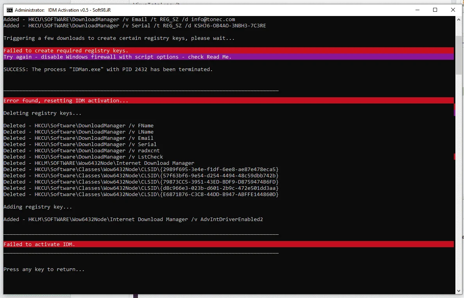Click 'Error found, resetting IDM activation...' line
464x298 pixels.
(x=228, y=100)
